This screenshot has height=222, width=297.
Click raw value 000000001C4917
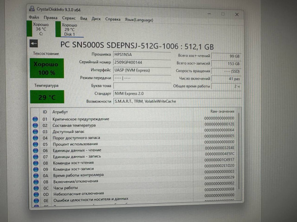tap(219, 160)
